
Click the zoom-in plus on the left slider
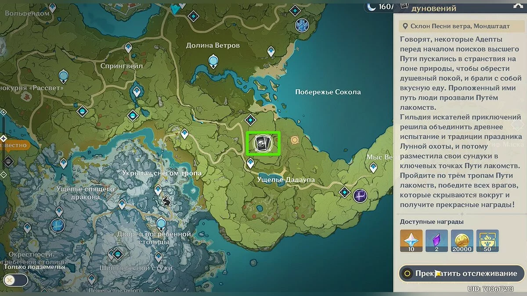coord(4,112)
